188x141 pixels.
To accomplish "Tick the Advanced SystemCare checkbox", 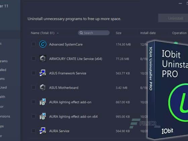I will pos(34,44).
